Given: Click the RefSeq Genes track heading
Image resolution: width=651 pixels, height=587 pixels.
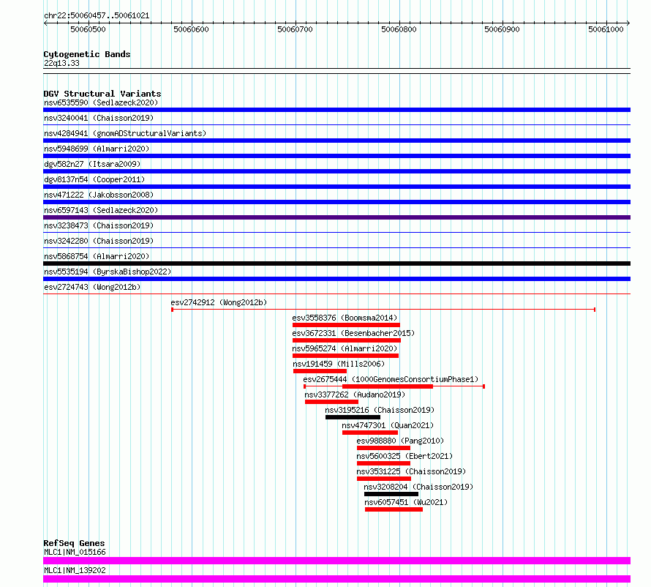Looking at the screenshot, I should pos(74,543).
